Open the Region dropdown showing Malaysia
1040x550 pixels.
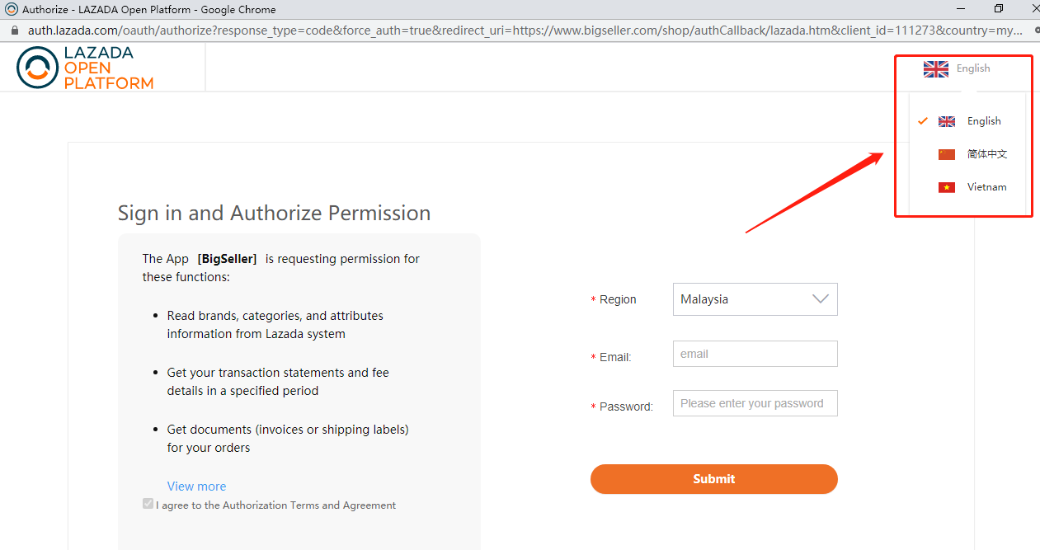pos(755,299)
